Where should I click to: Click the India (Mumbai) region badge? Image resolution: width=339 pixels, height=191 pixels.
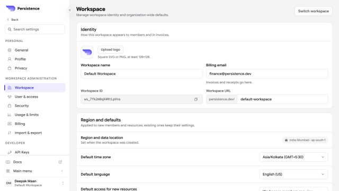(x=305, y=140)
